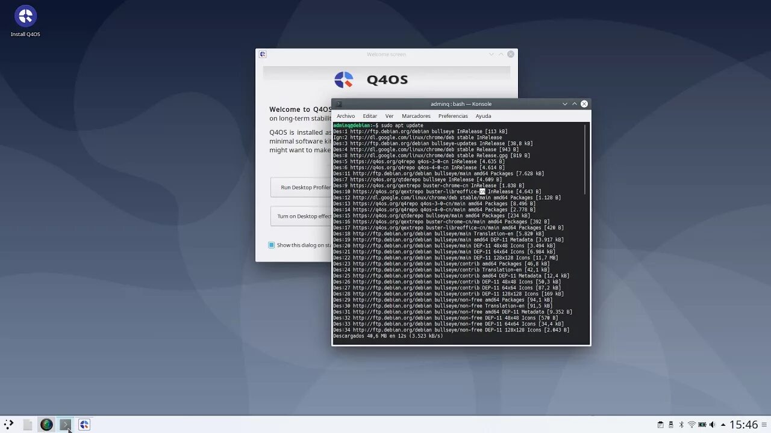This screenshot has width=771, height=433.
Task: Minimize the Konsole window
Action: pyautogui.click(x=564, y=104)
